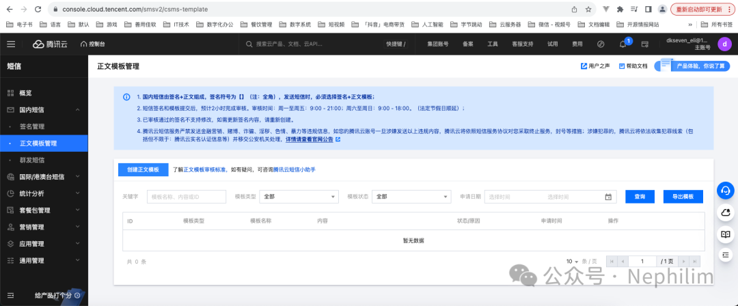The image size is (738, 306).
Task: Click the cloud assistant floating icon
Action: tap(725, 213)
